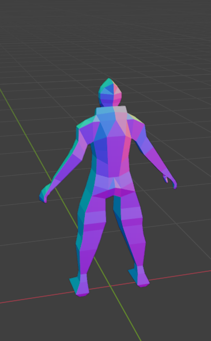The height and width of the screenshot is (341, 211).
Task: Click the figure's right foot
Action: [140, 276]
